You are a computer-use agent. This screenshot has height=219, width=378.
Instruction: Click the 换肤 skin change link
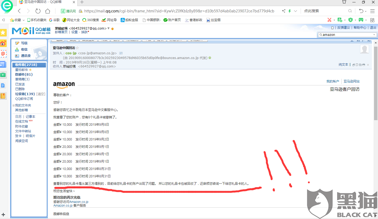[84, 32]
